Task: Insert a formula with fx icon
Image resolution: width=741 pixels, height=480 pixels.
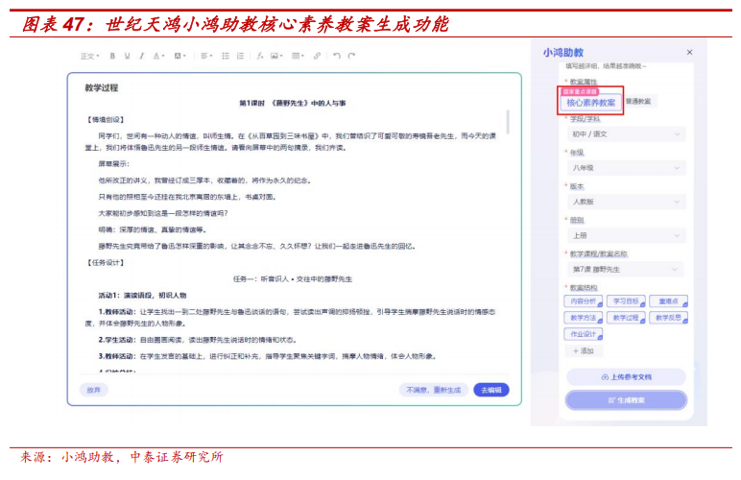Action: click(259, 56)
